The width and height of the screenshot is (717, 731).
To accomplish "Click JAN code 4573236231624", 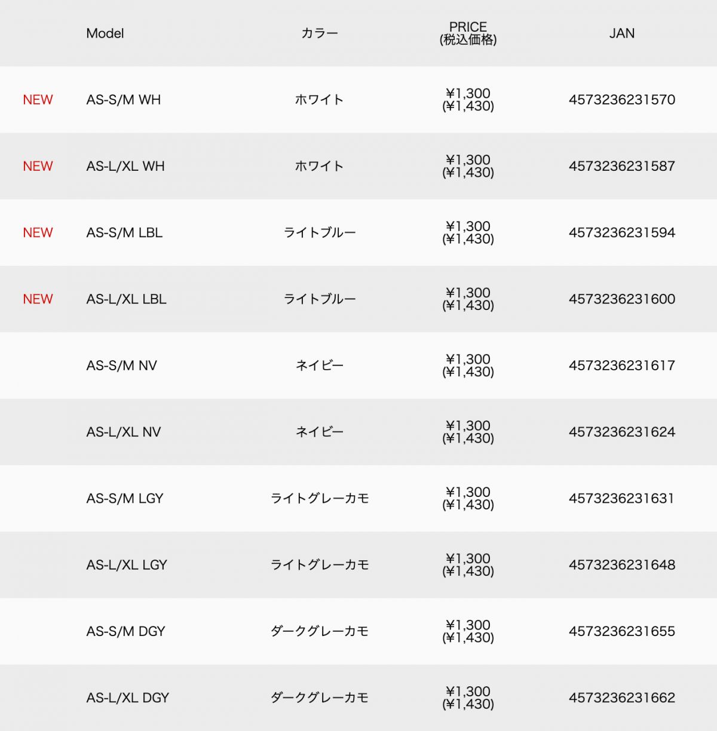I will [x=621, y=432].
